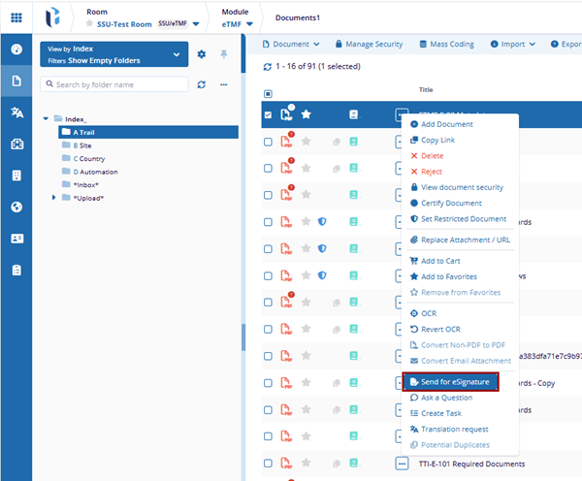Open the dashboard gauge icon in sidebar
Image resolution: width=582 pixels, height=481 pixels.
point(16,49)
